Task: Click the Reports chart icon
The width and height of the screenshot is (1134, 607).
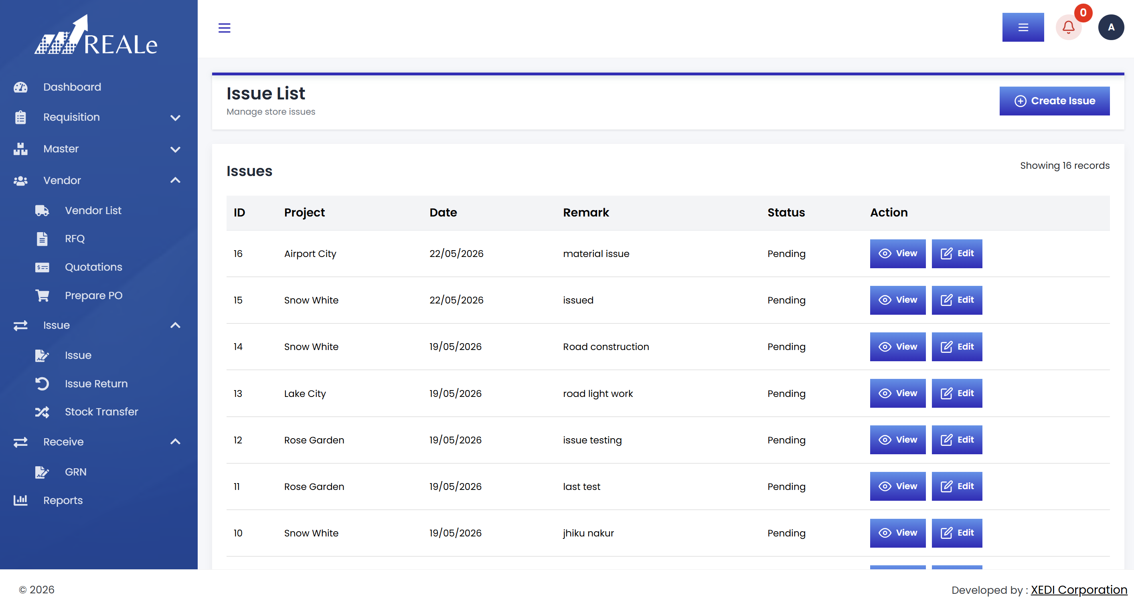Action: point(20,500)
